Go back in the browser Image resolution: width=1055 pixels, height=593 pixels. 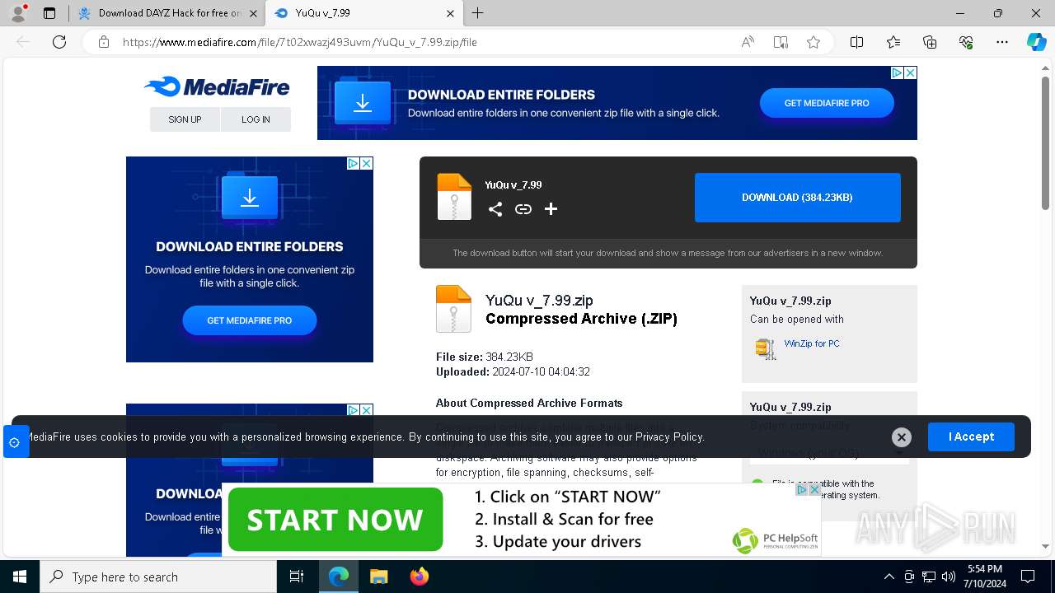23,42
